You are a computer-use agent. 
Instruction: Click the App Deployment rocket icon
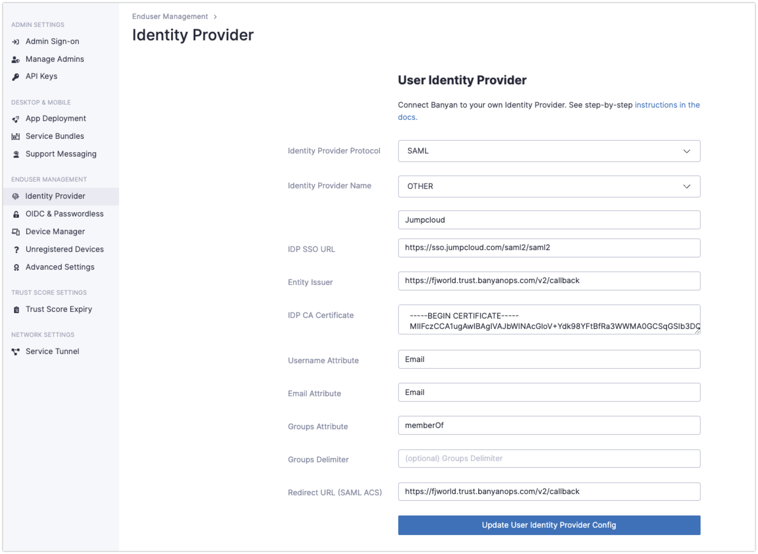coord(15,119)
